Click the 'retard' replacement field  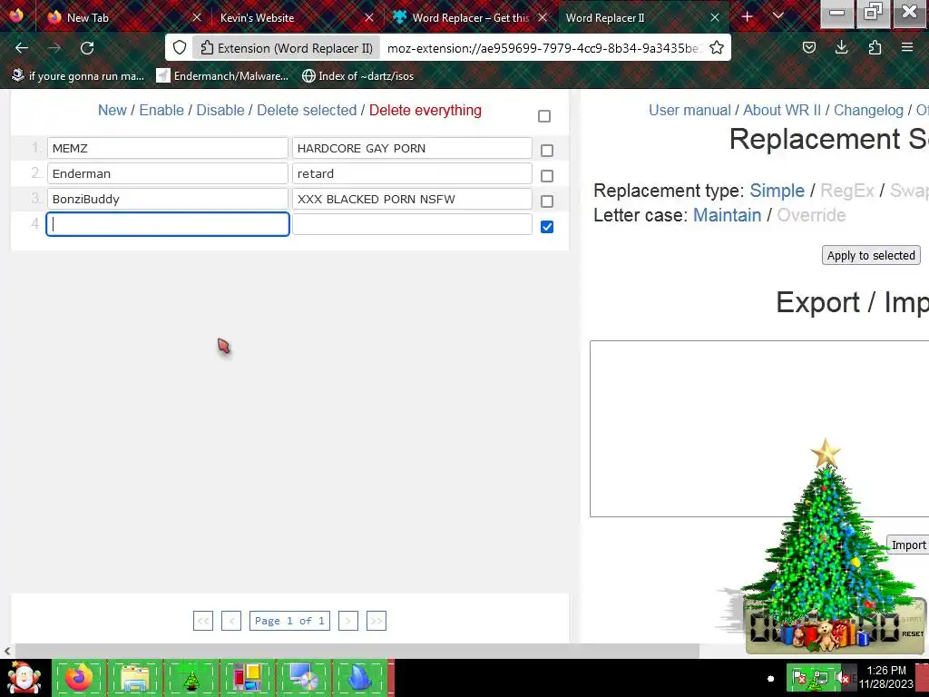pyautogui.click(x=413, y=173)
